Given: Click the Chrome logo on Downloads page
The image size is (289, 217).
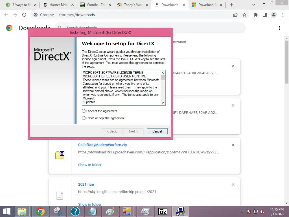Looking at the screenshot, I should [x=9, y=28].
